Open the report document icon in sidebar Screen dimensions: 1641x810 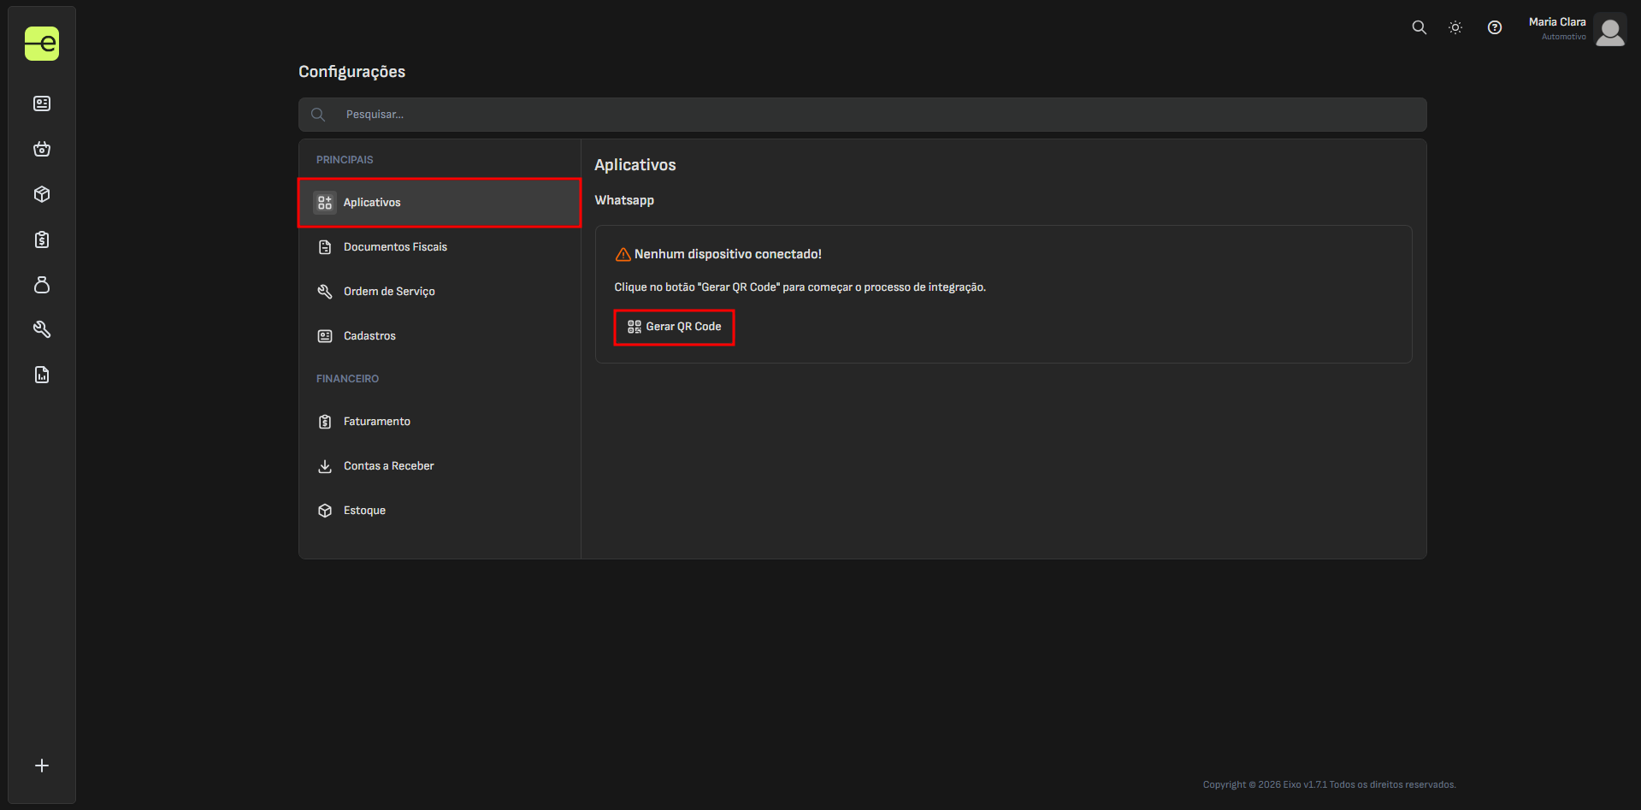tap(42, 375)
